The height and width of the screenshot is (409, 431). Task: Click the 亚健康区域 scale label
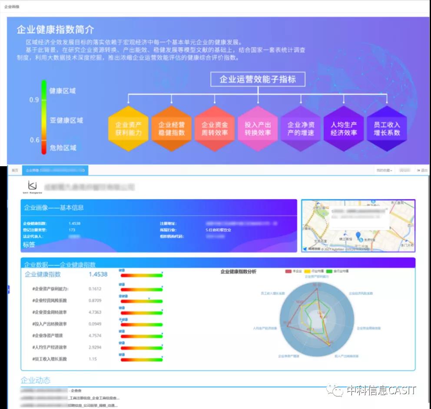(66, 120)
